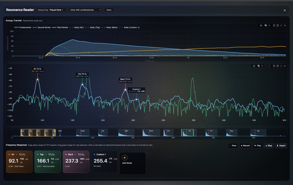Click the 'No peak' text on Custom 1
293x185 pixels.
pyautogui.click(x=97, y=166)
